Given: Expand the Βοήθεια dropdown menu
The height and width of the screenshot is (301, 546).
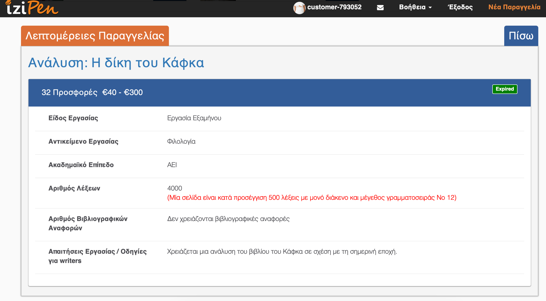Looking at the screenshot, I should 412,7.
